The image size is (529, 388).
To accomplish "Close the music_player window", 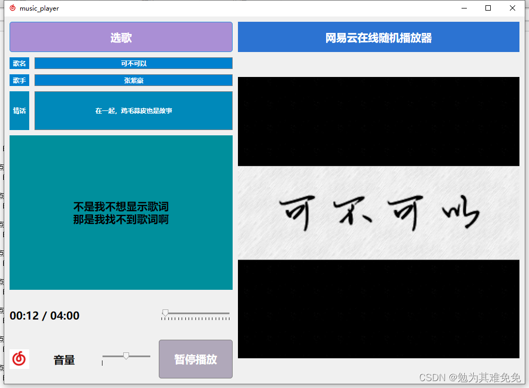I will (x=512, y=8).
